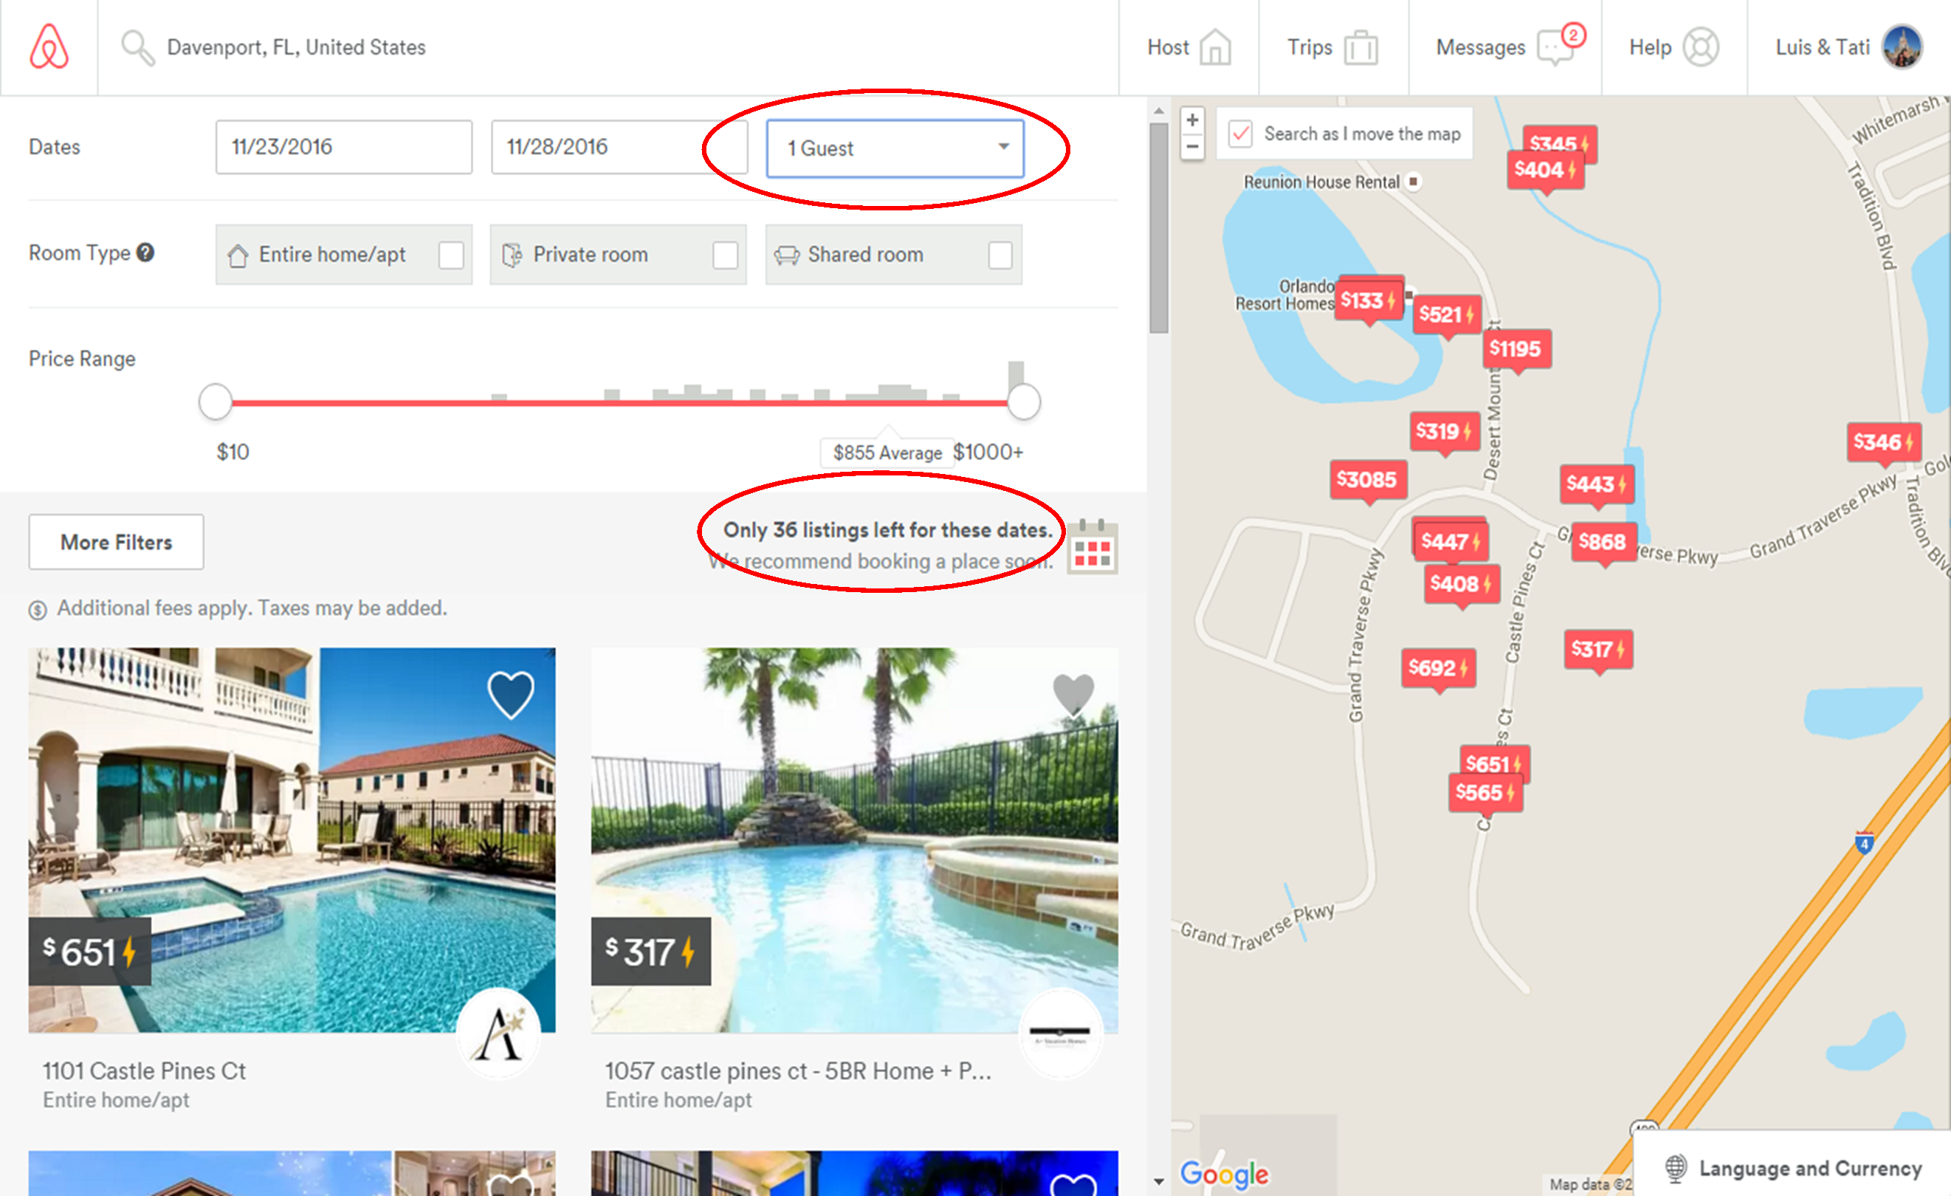Screen dimensions: 1951x1196
Task: Click heart icon on the $317 listing
Action: [x=1073, y=694]
